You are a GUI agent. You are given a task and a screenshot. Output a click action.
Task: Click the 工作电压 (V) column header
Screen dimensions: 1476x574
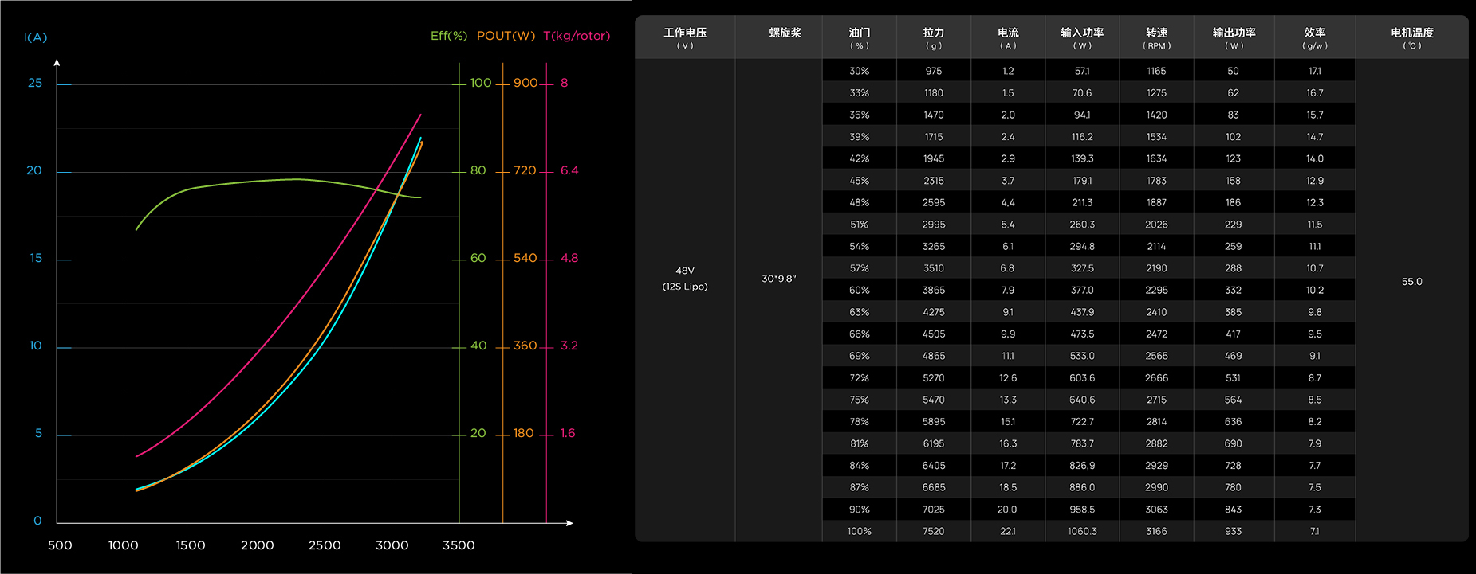(x=685, y=37)
